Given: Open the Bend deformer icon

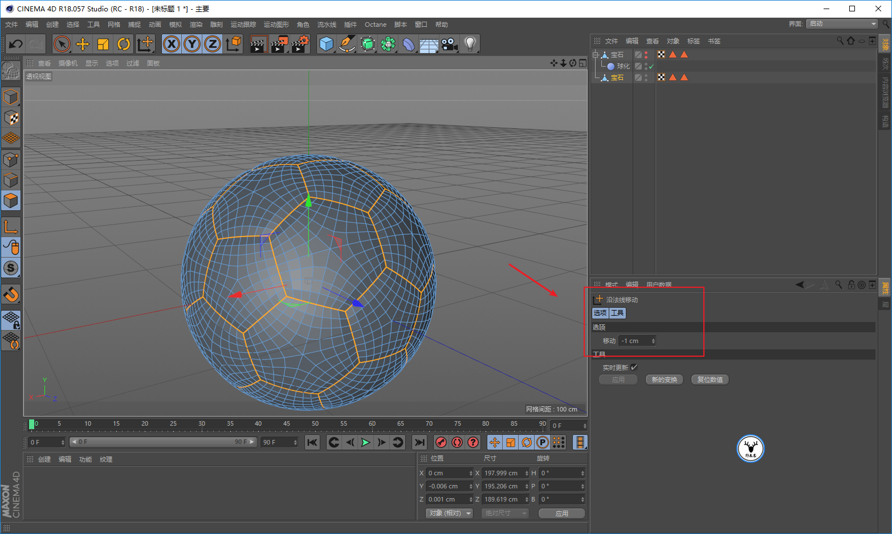Looking at the screenshot, I should 409,44.
